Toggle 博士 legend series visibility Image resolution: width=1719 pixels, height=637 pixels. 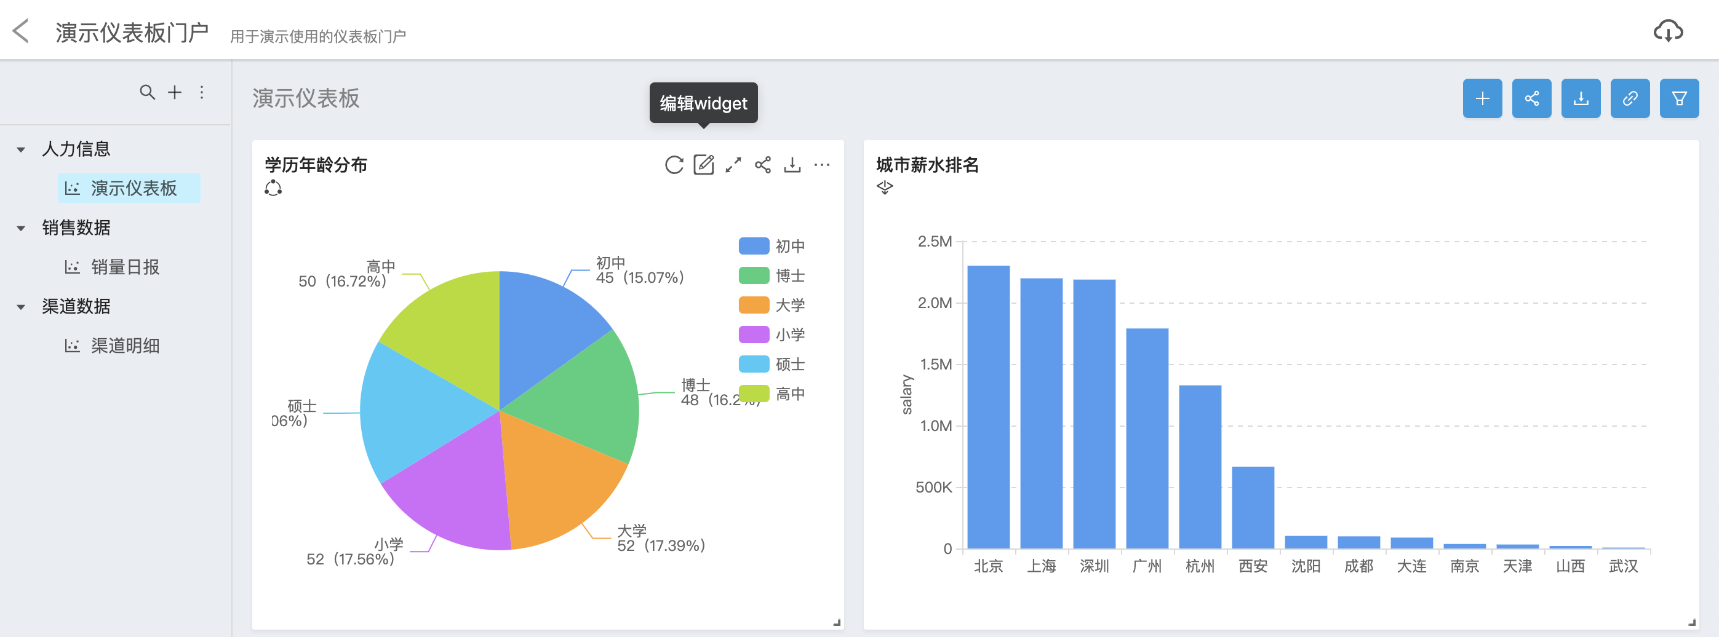pyautogui.click(x=772, y=275)
